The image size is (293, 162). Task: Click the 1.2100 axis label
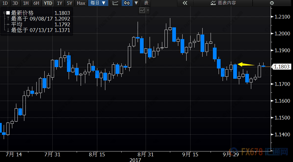[282, 17]
